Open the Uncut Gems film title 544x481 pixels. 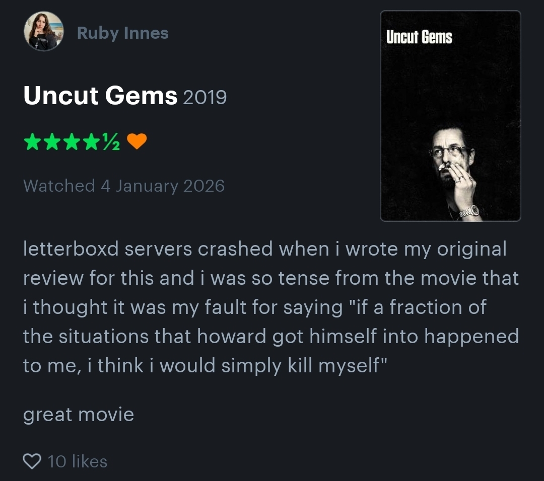(x=100, y=95)
